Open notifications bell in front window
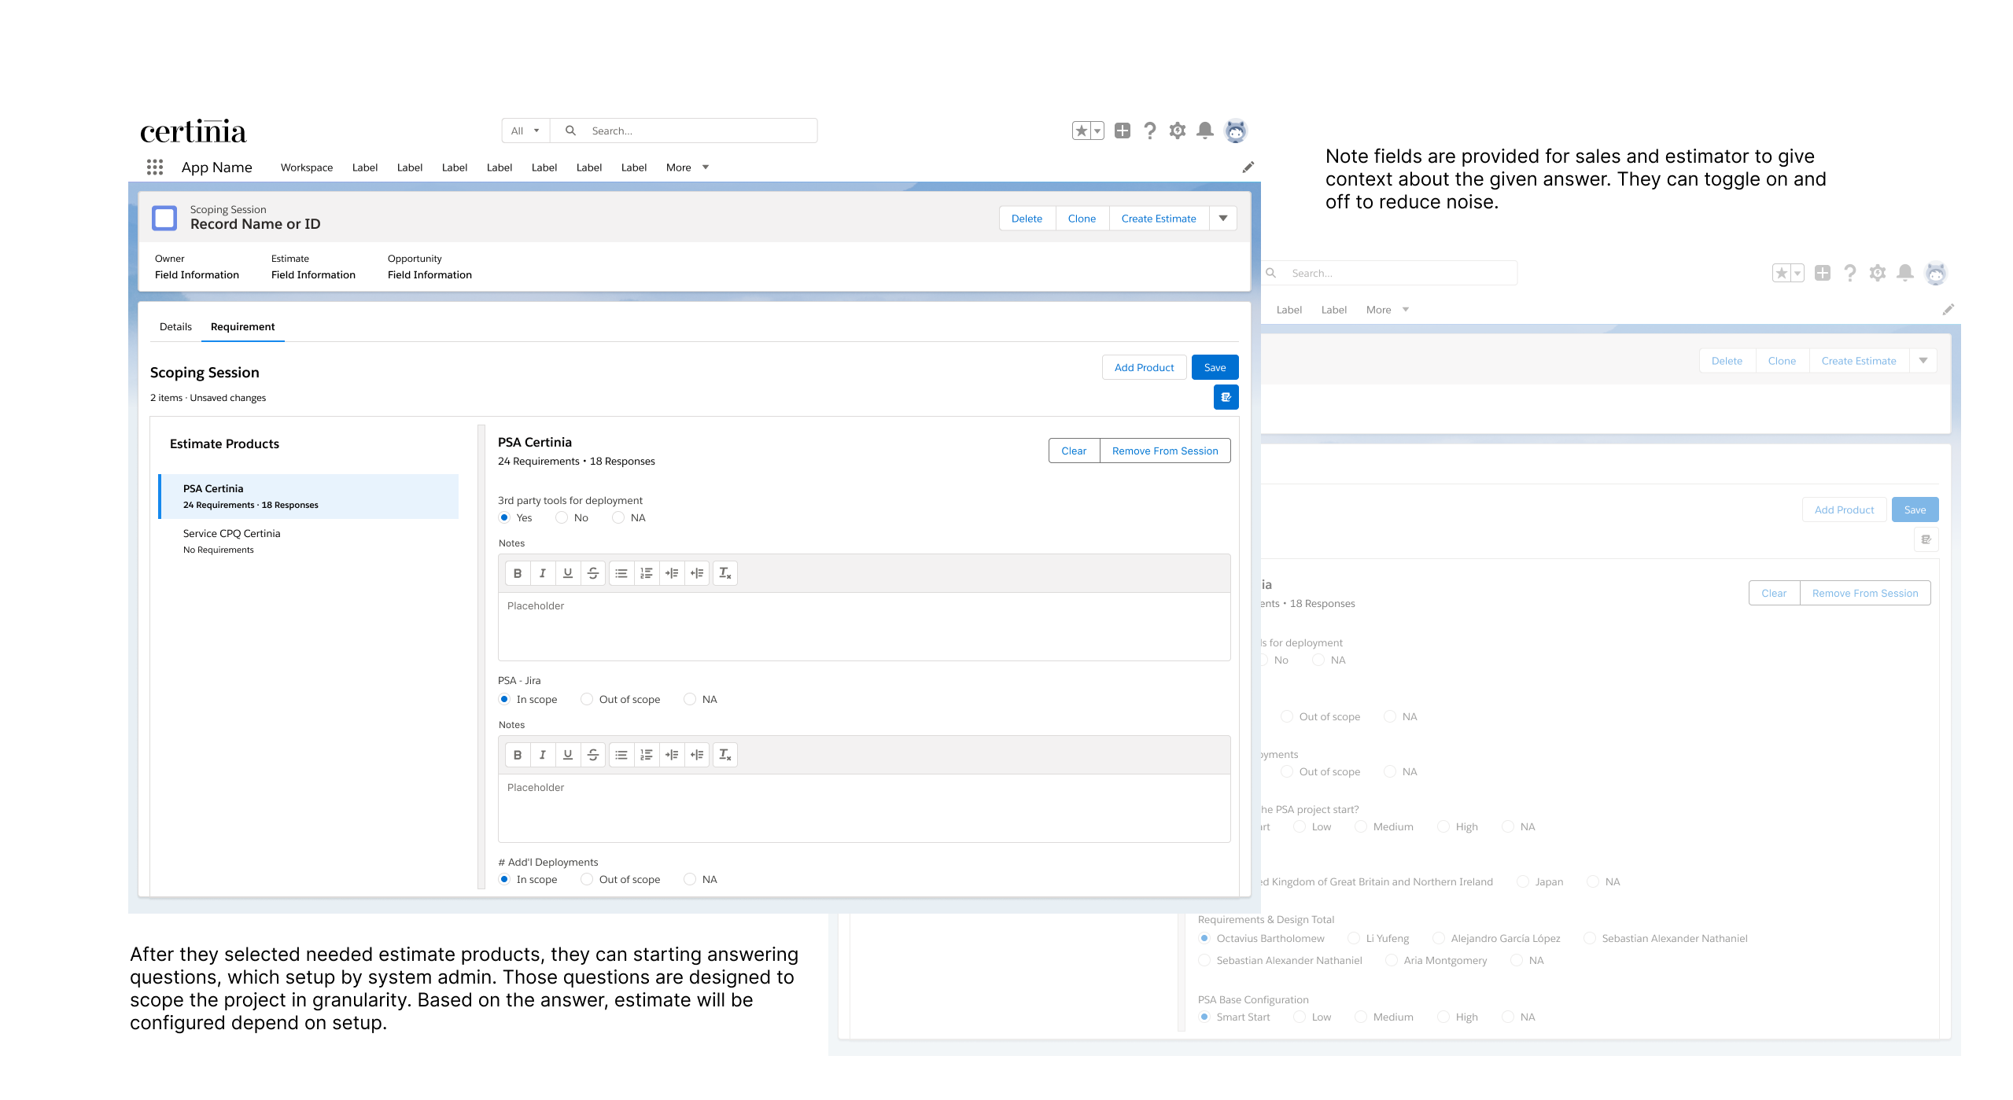This screenshot has width=2013, height=1100. coord(1204,131)
